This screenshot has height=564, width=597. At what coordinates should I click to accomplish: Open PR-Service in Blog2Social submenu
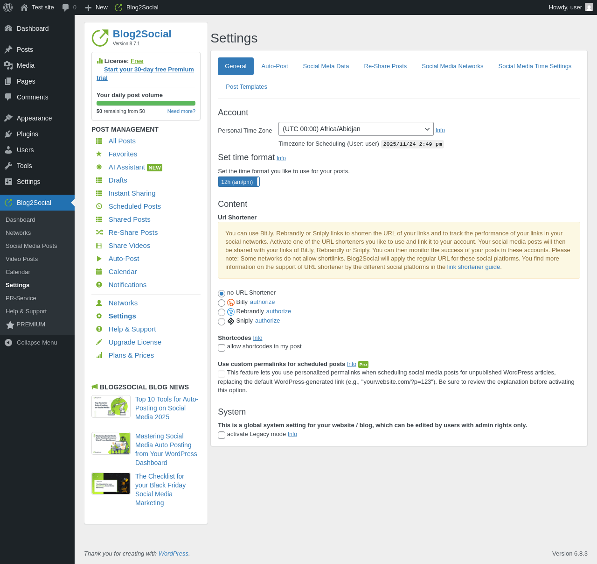click(37, 298)
